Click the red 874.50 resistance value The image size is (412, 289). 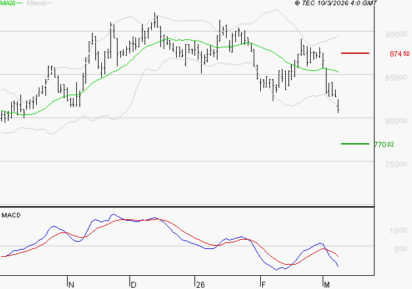[x=400, y=54]
